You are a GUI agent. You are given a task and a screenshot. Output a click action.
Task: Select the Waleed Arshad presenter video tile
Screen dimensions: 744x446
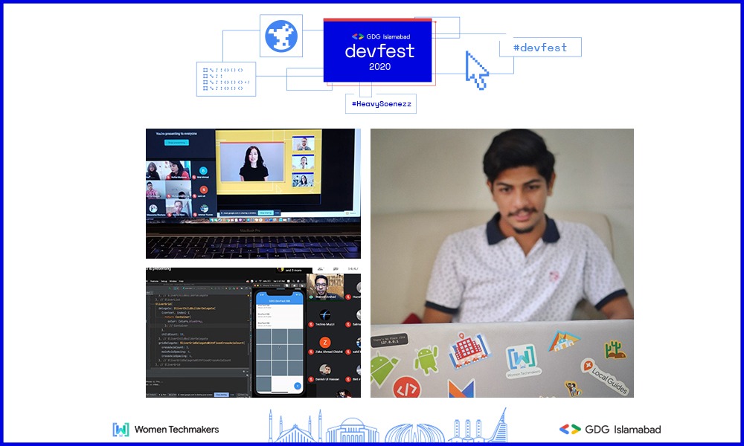tap(325, 287)
